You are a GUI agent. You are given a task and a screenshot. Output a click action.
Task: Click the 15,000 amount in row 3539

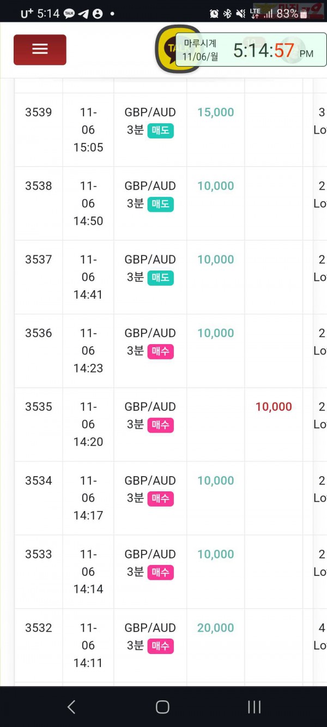point(216,112)
